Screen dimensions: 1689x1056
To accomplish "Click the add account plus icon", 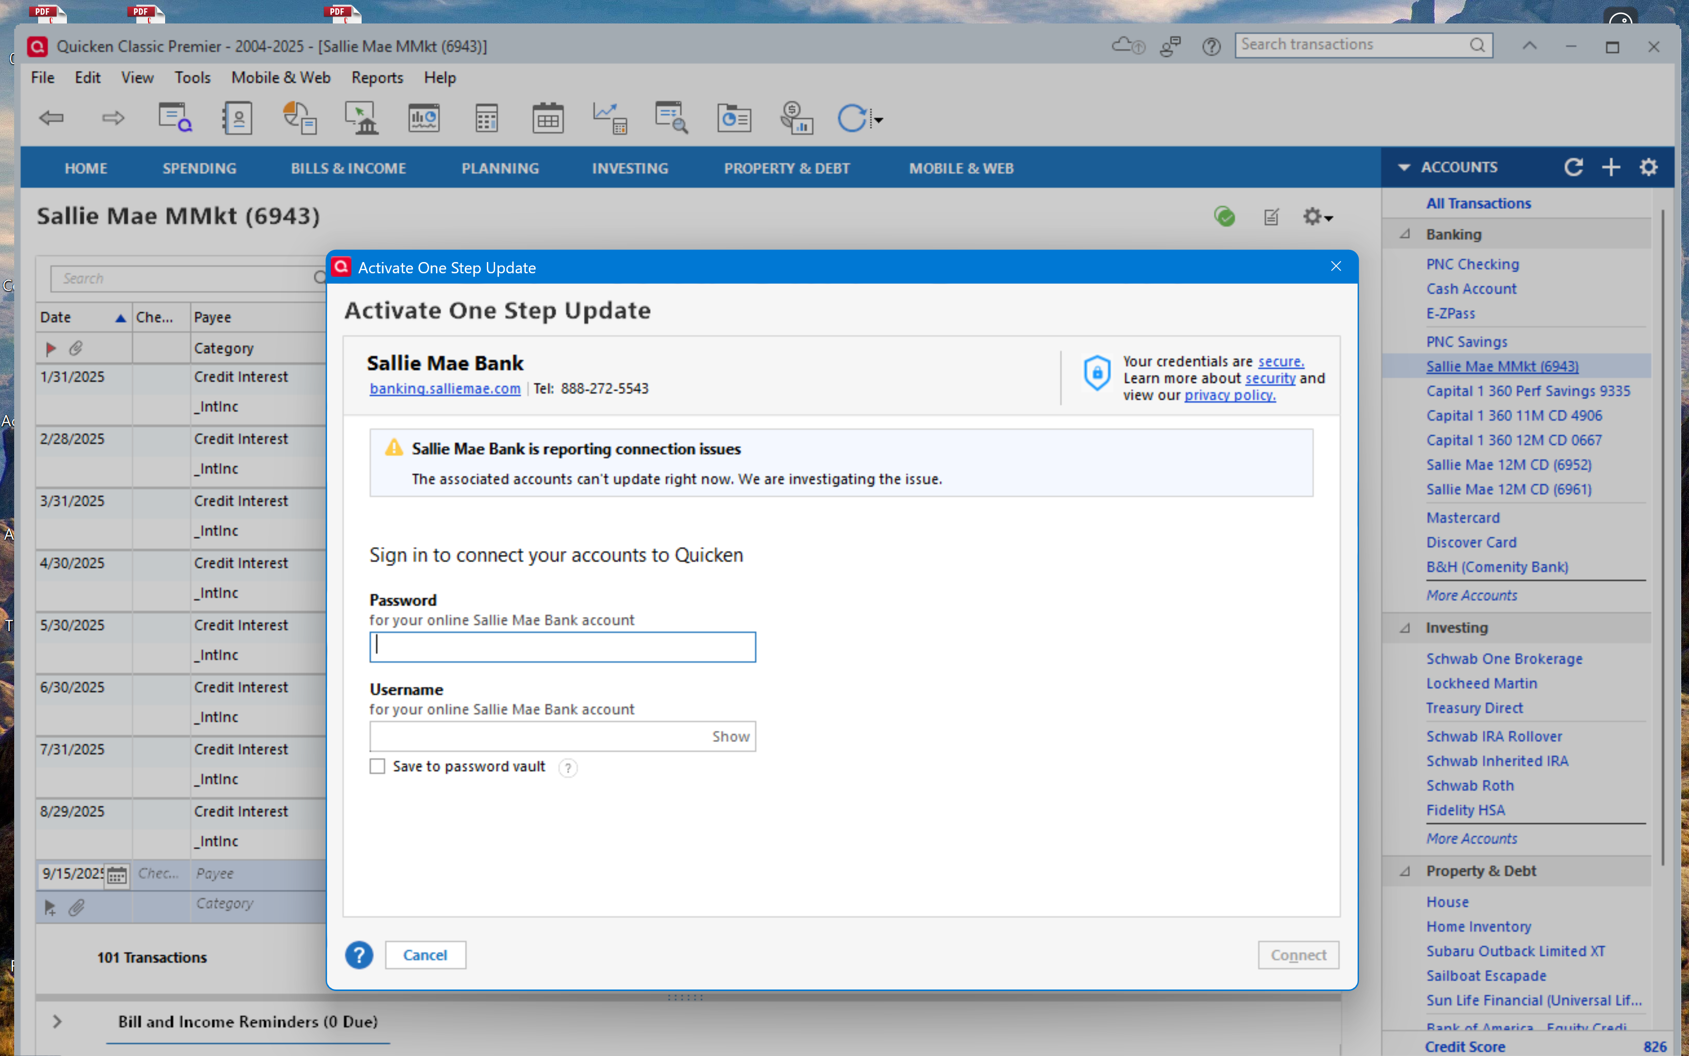I will point(1611,168).
